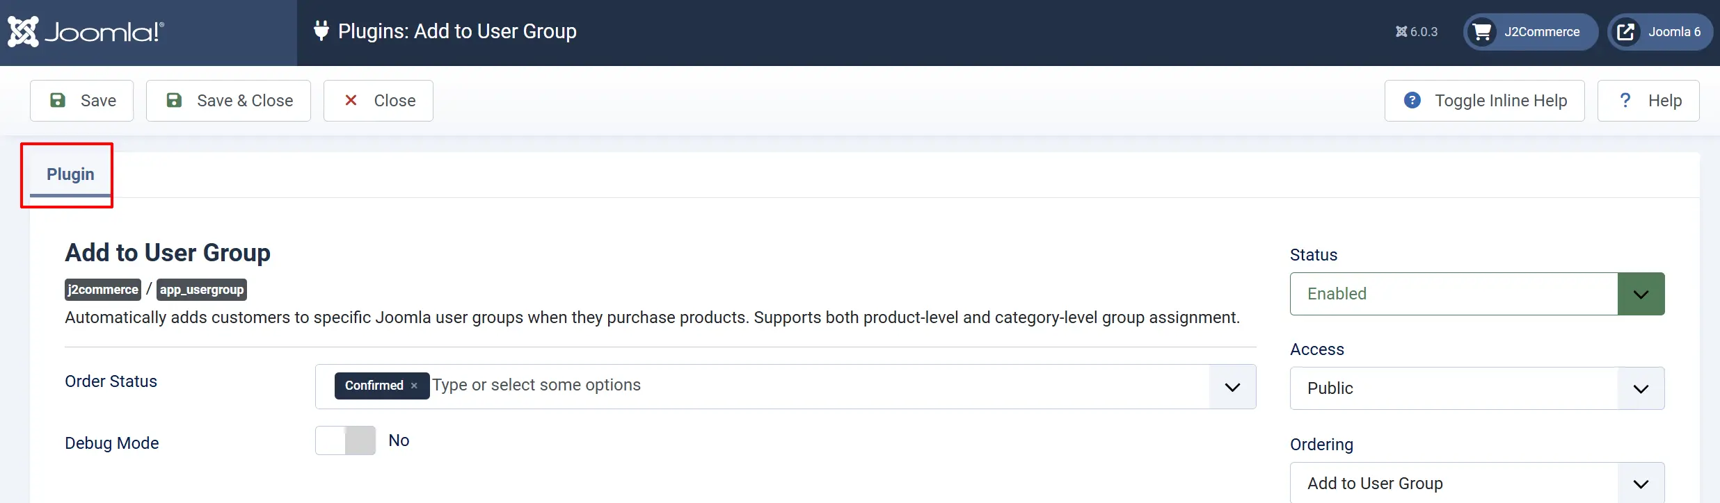
Task: Click the Joomla 6 external link icon
Action: pyautogui.click(x=1625, y=32)
